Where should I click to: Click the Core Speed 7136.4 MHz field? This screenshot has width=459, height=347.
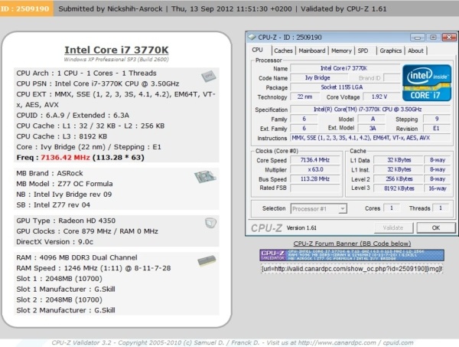(315, 160)
